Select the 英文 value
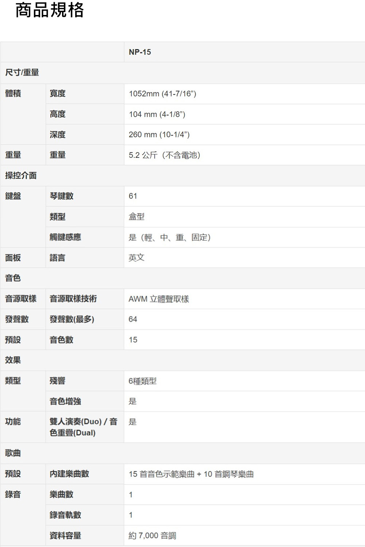 (137, 258)
